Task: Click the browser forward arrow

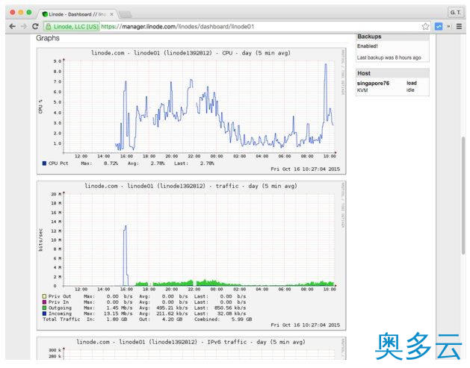Action: point(24,26)
